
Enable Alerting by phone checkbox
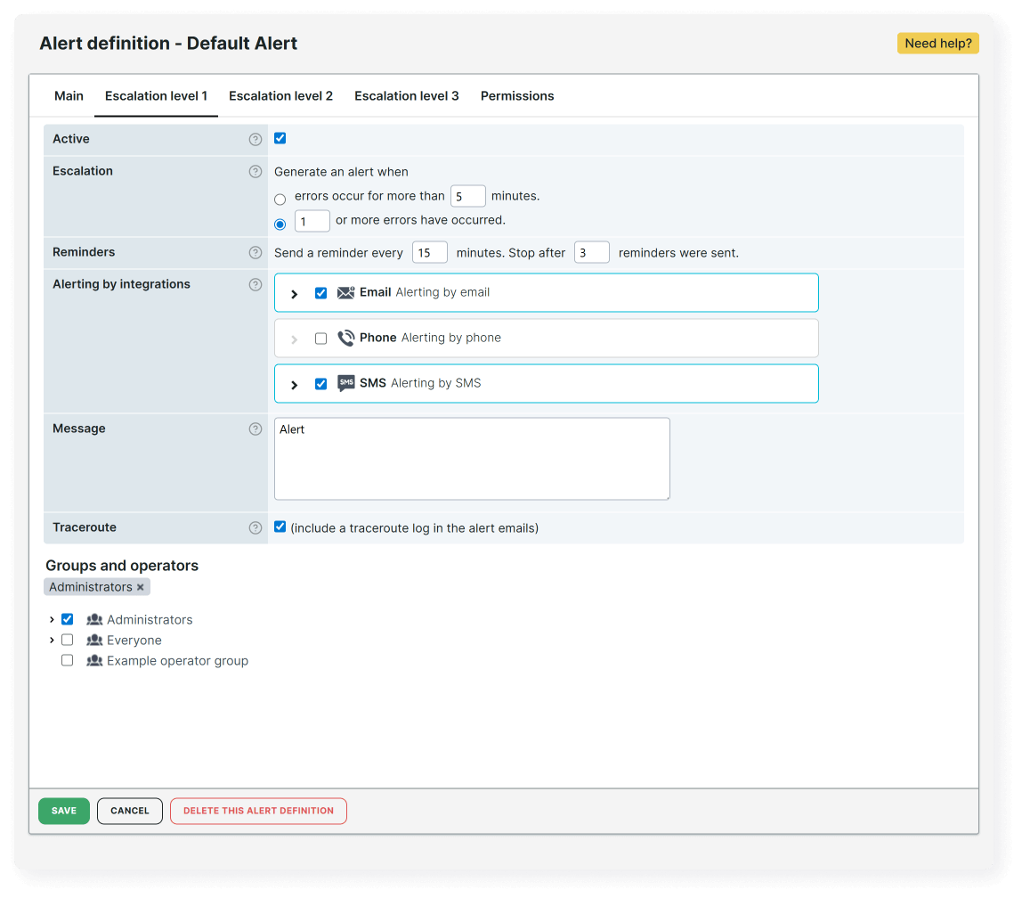320,338
